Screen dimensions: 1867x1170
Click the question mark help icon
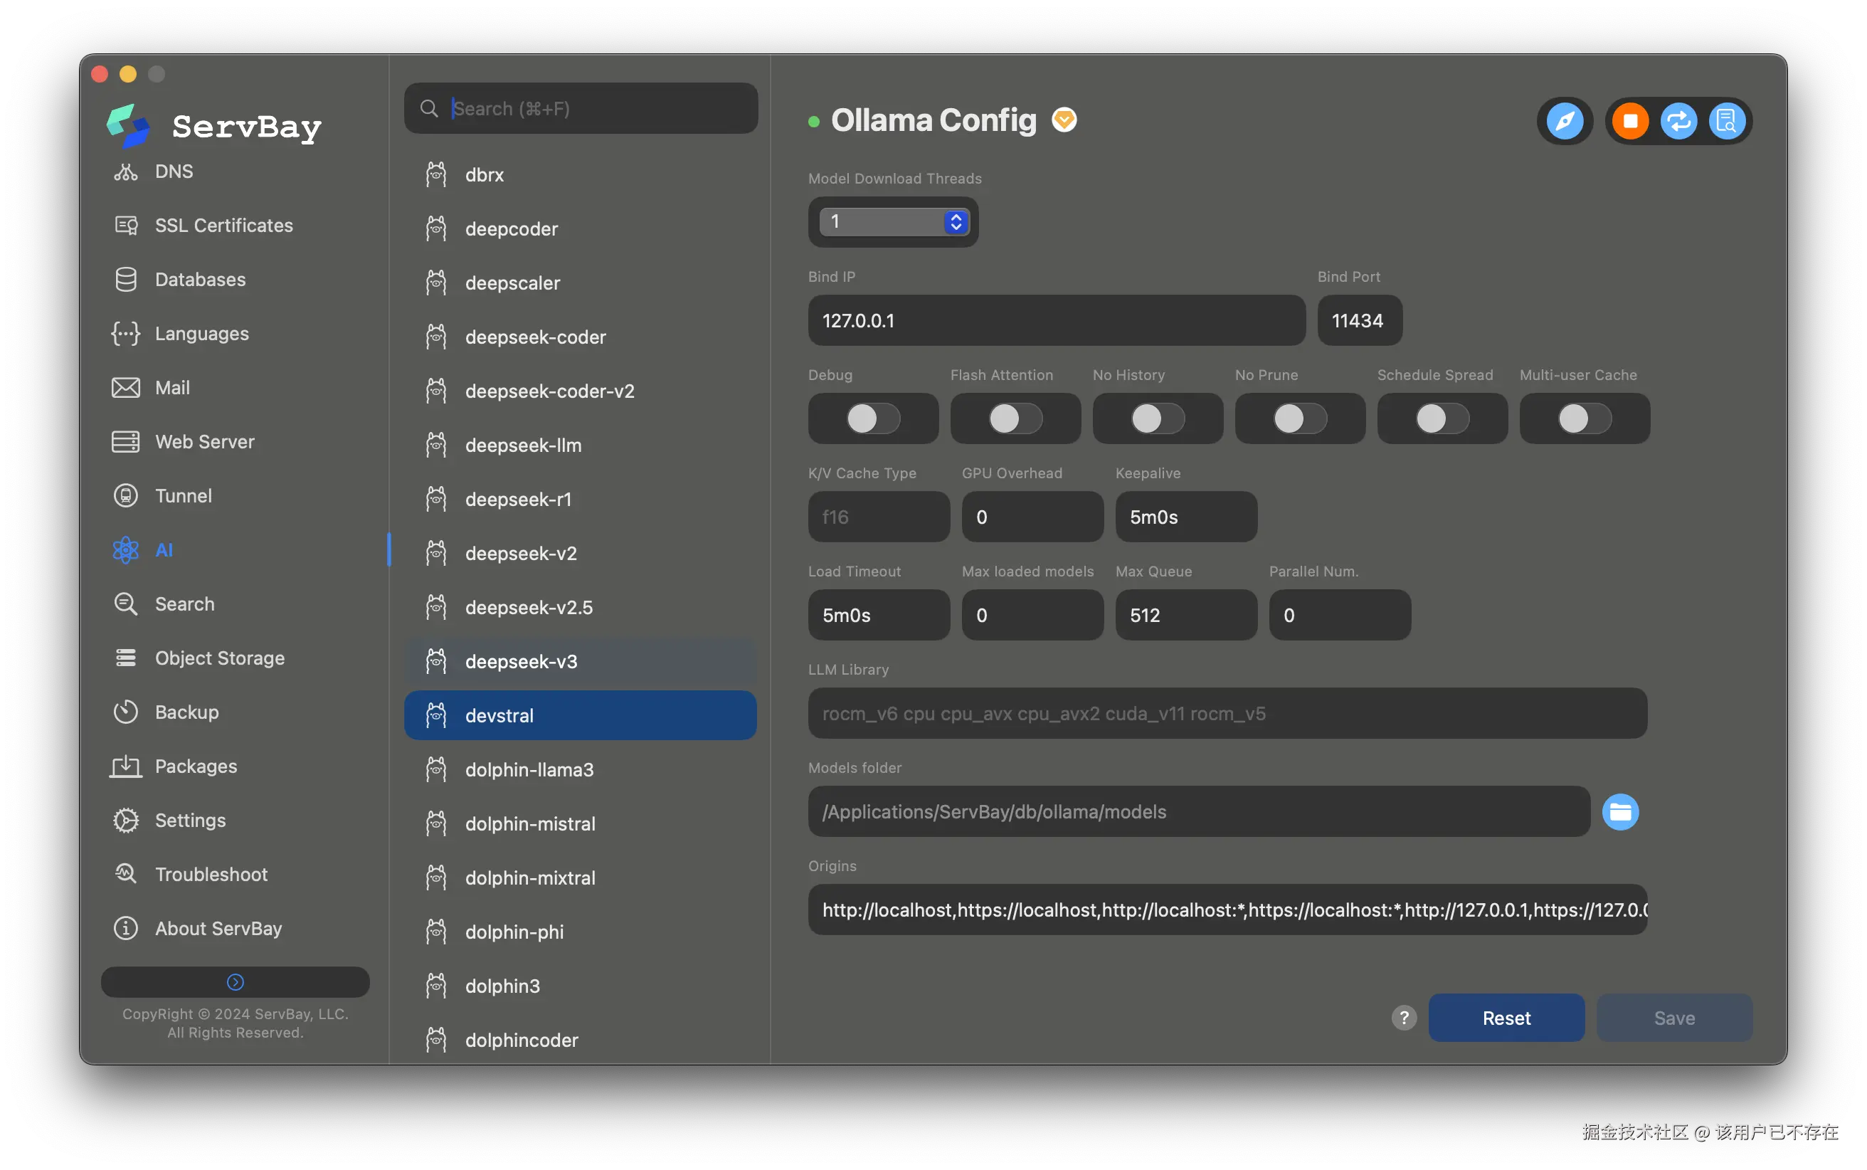[x=1404, y=1018]
